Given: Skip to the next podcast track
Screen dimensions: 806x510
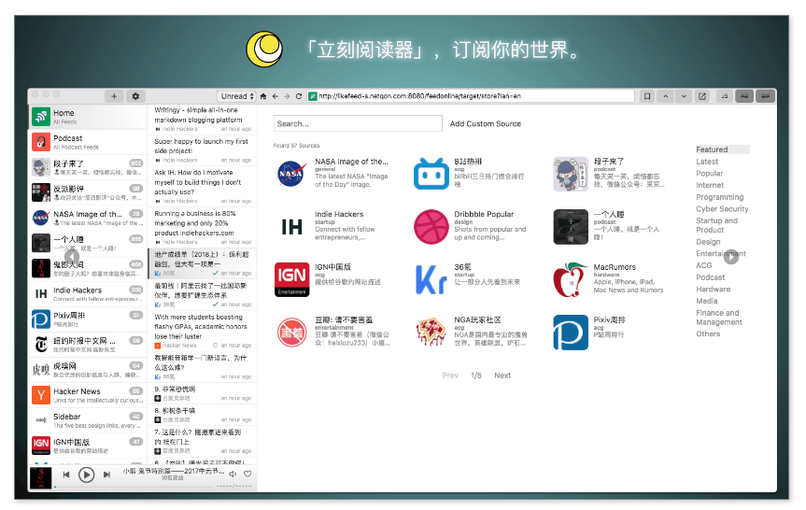Looking at the screenshot, I should click(106, 475).
